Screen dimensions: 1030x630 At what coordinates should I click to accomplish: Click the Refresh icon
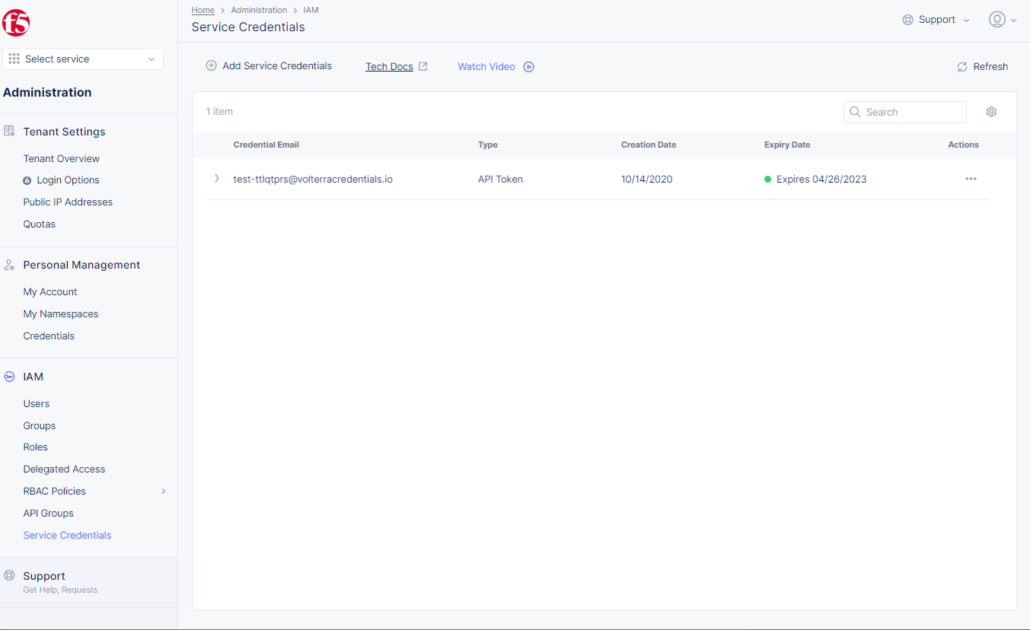(961, 66)
